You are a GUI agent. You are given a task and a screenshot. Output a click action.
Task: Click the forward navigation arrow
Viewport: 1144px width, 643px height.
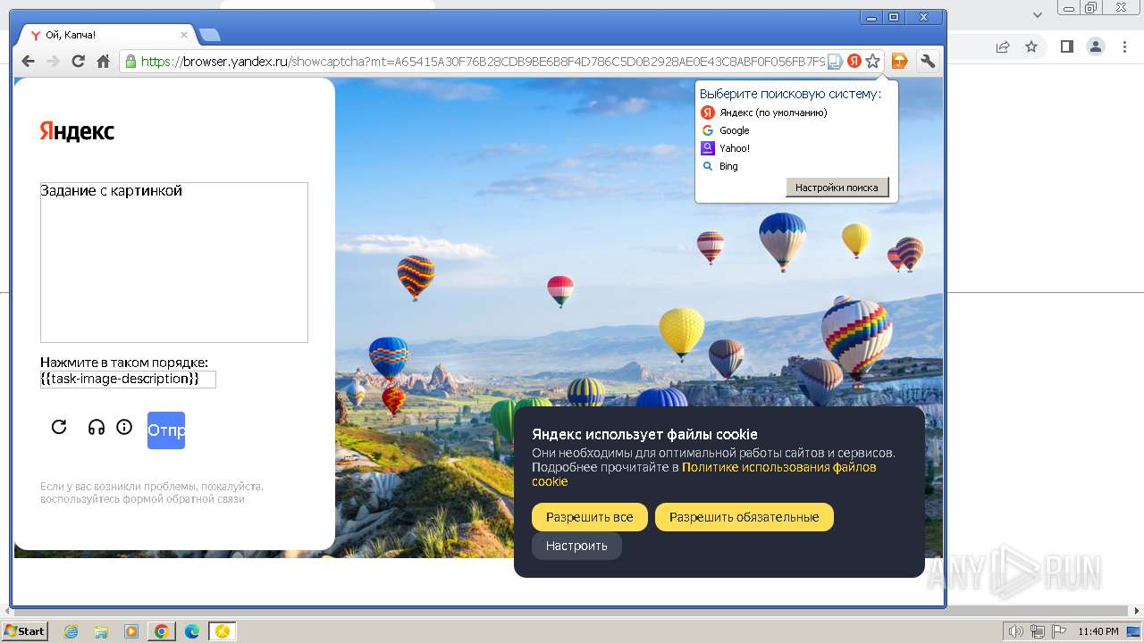click(x=53, y=61)
